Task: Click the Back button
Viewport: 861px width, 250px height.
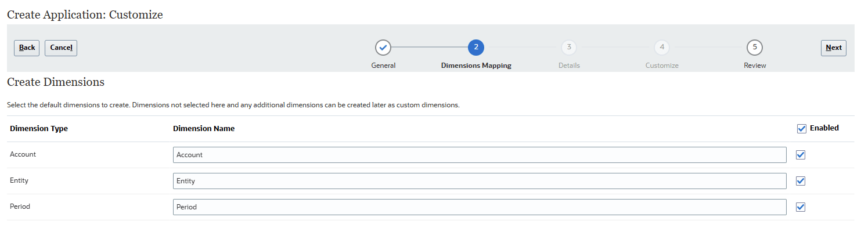Action: [27, 48]
